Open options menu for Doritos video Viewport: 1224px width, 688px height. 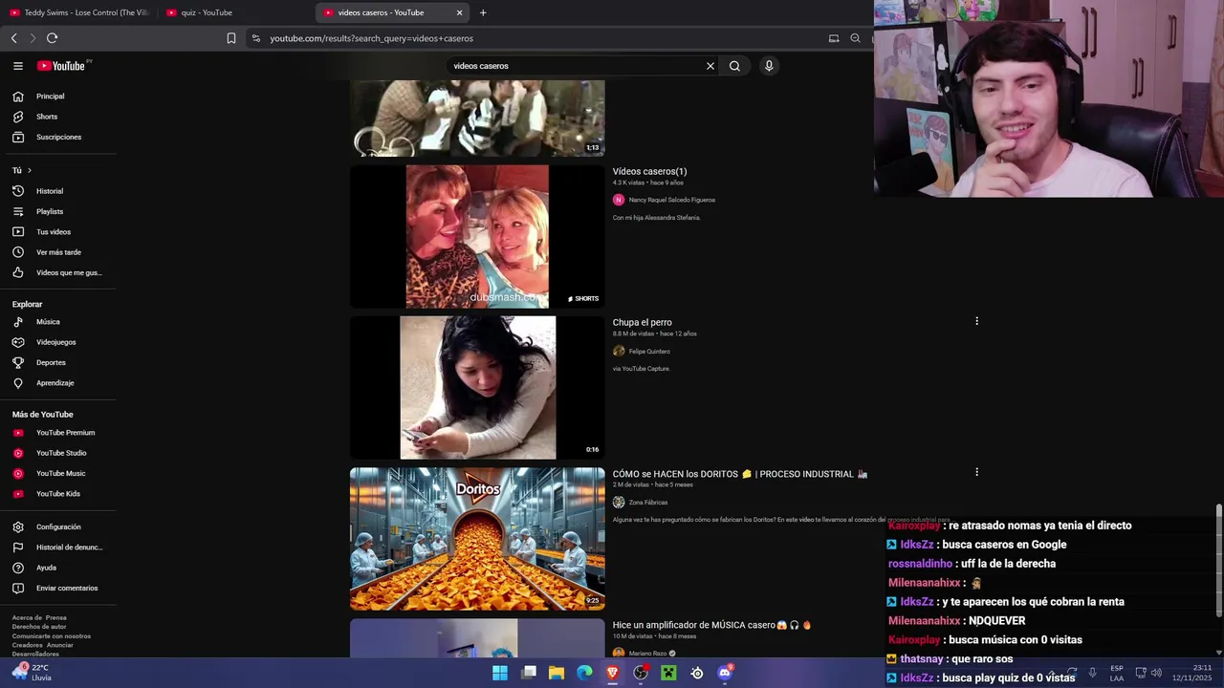tap(976, 472)
